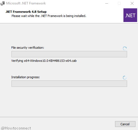Click the 'Please wait while the .NET Framework' message

pyautogui.click(x=49, y=16)
